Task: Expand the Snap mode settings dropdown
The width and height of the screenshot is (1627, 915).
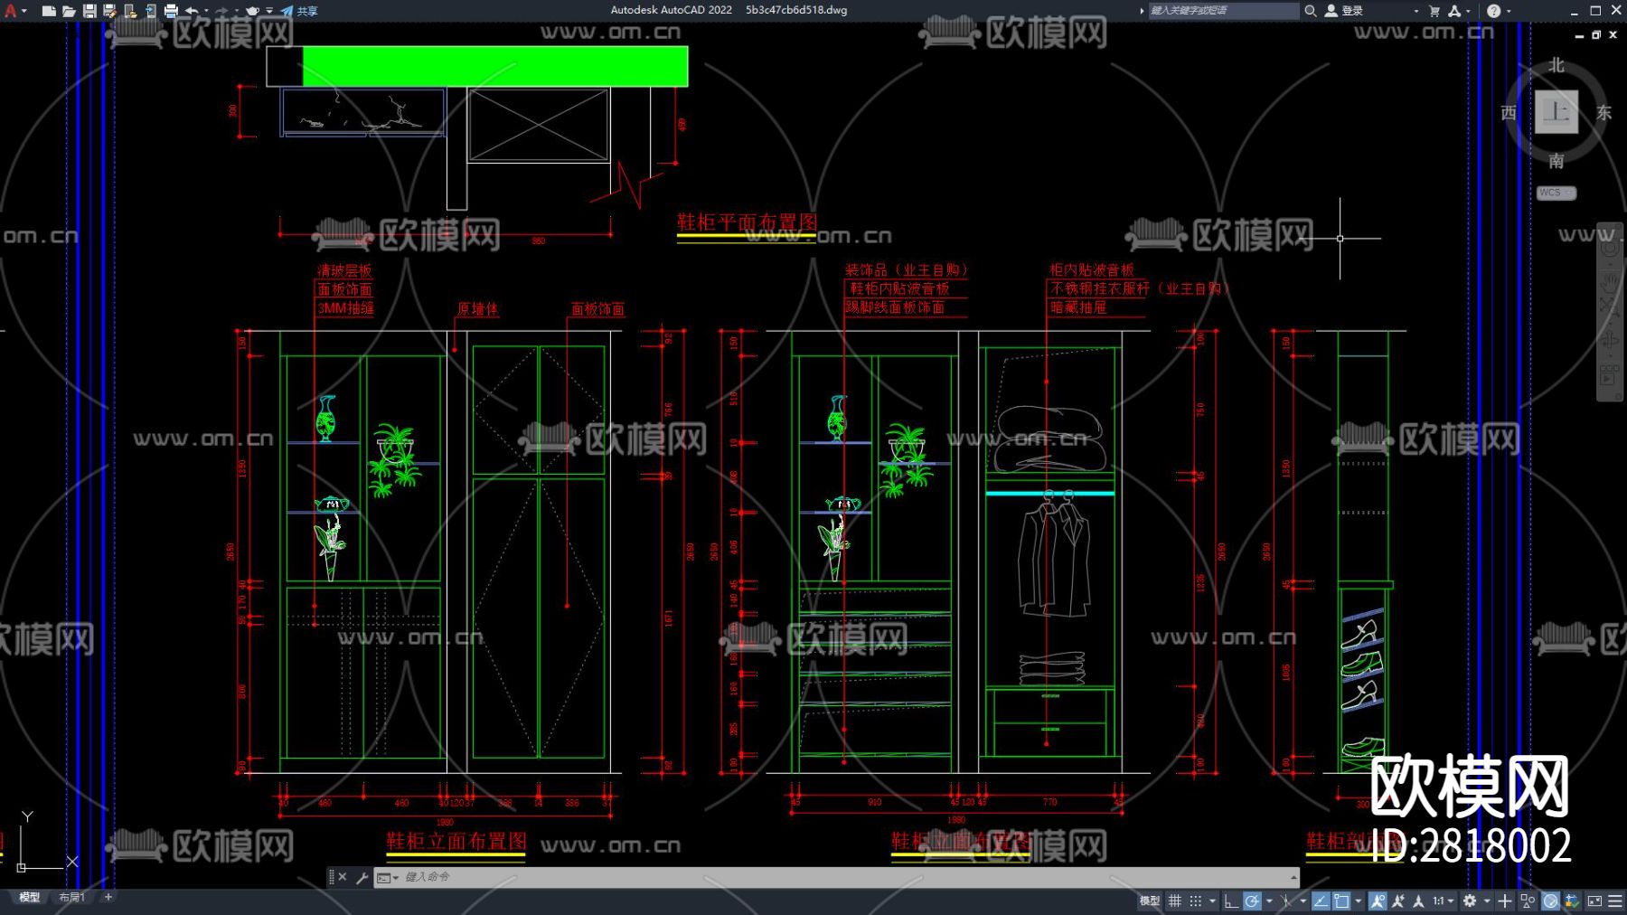Action: [x=1212, y=901]
